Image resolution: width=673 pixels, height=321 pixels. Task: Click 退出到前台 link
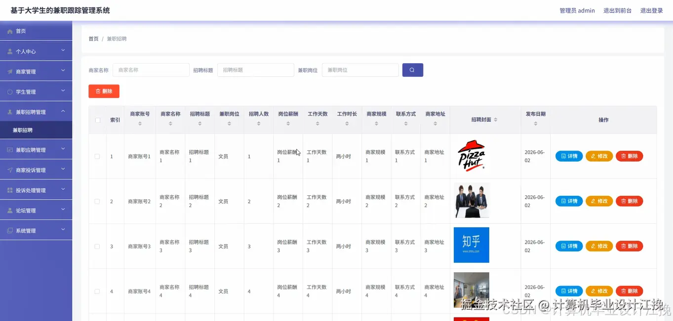point(617,10)
